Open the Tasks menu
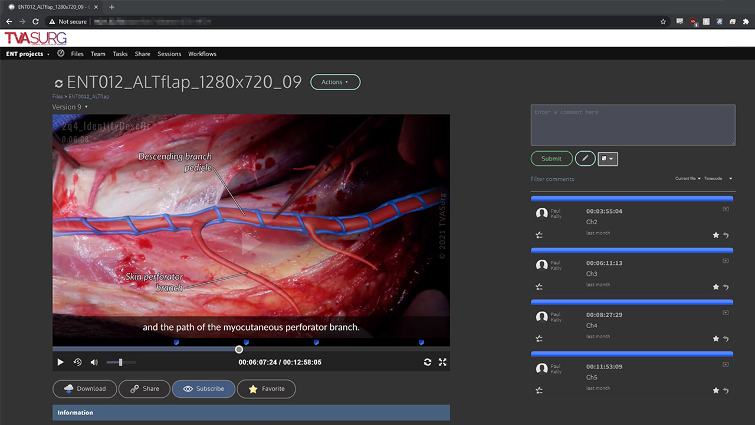The height and width of the screenshot is (425, 755). pyautogui.click(x=120, y=54)
